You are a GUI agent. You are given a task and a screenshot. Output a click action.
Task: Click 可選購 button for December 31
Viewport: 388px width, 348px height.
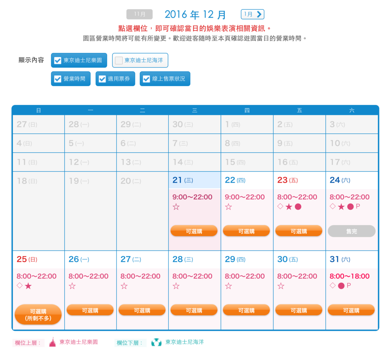click(351, 310)
